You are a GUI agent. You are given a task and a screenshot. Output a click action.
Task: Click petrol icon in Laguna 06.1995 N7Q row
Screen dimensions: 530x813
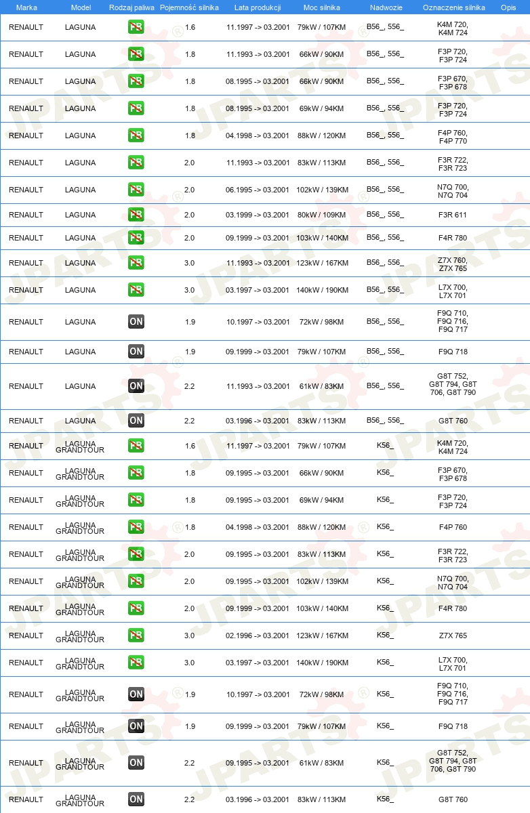(136, 190)
